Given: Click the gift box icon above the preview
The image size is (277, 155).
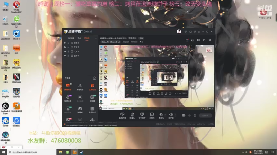Looking at the screenshot, I should click(x=187, y=40).
